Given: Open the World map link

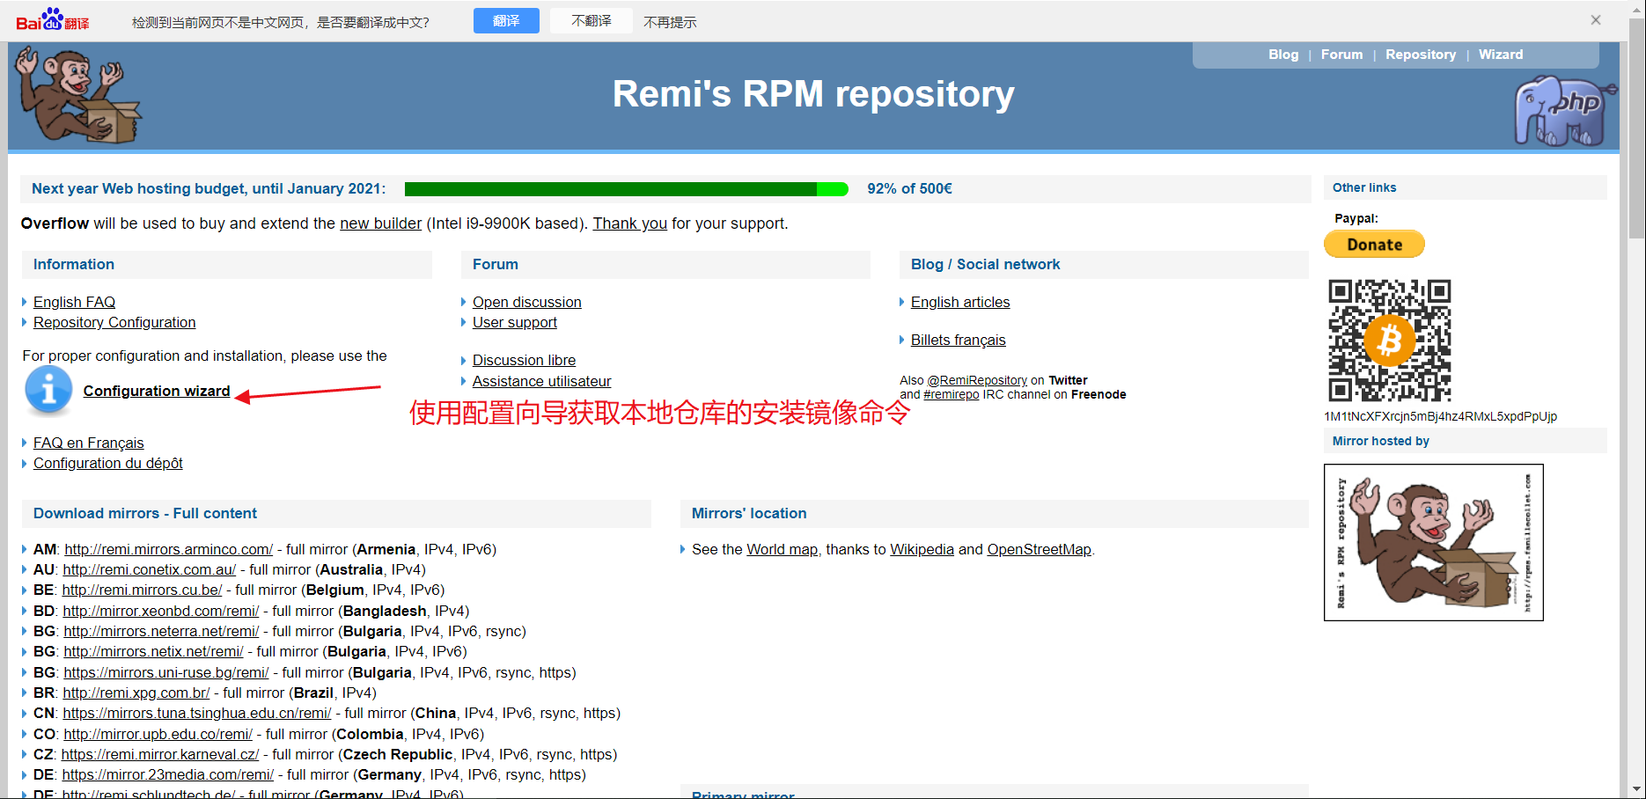Looking at the screenshot, I should pyautogui.click(x=782, y=549).
